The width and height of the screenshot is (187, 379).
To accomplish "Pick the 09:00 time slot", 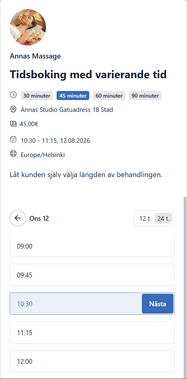I will pos(92,246).
